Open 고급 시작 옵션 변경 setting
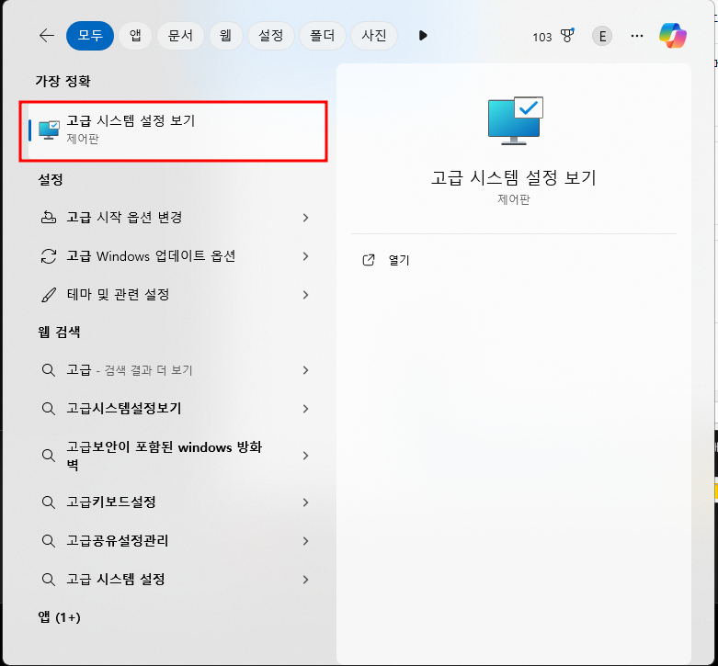The height and width of the screenshot is (666, 718). [x=174, y=218]
